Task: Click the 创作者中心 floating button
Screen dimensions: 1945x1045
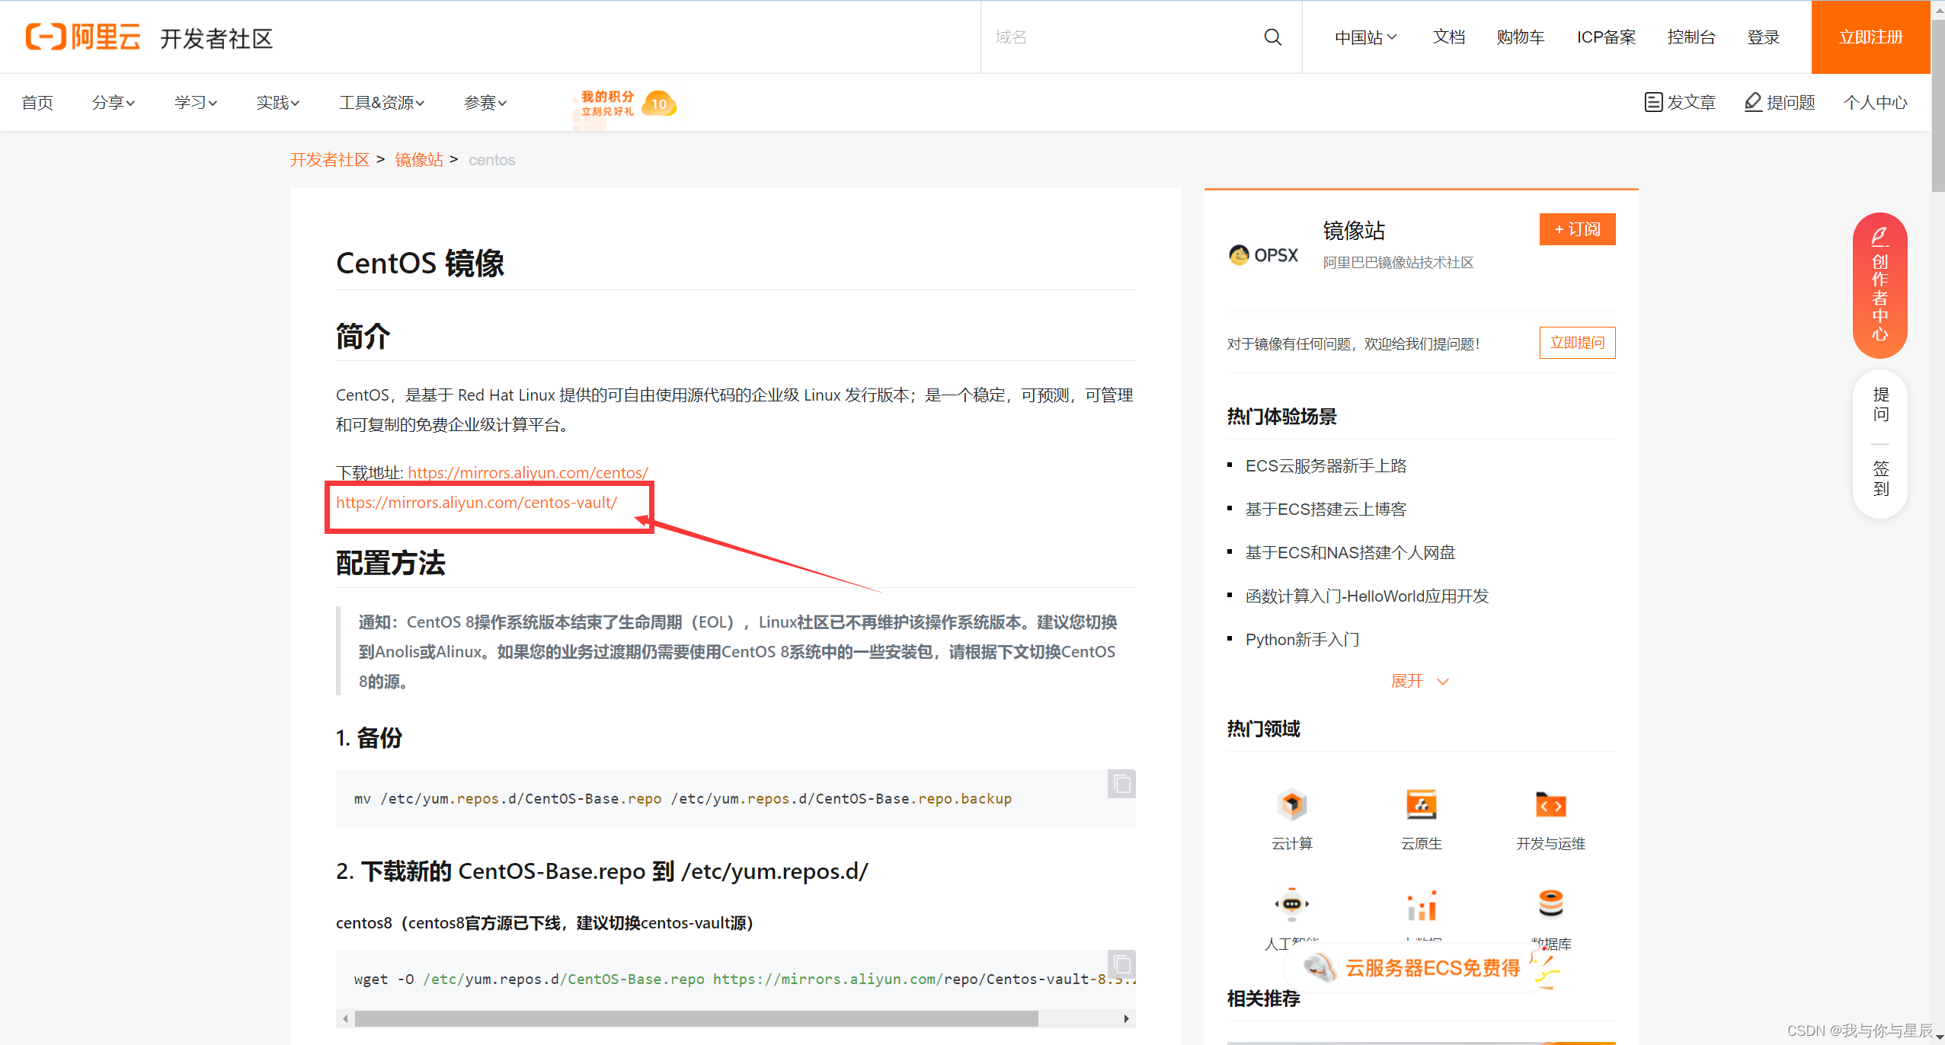Action: [x=1879, y=286]
